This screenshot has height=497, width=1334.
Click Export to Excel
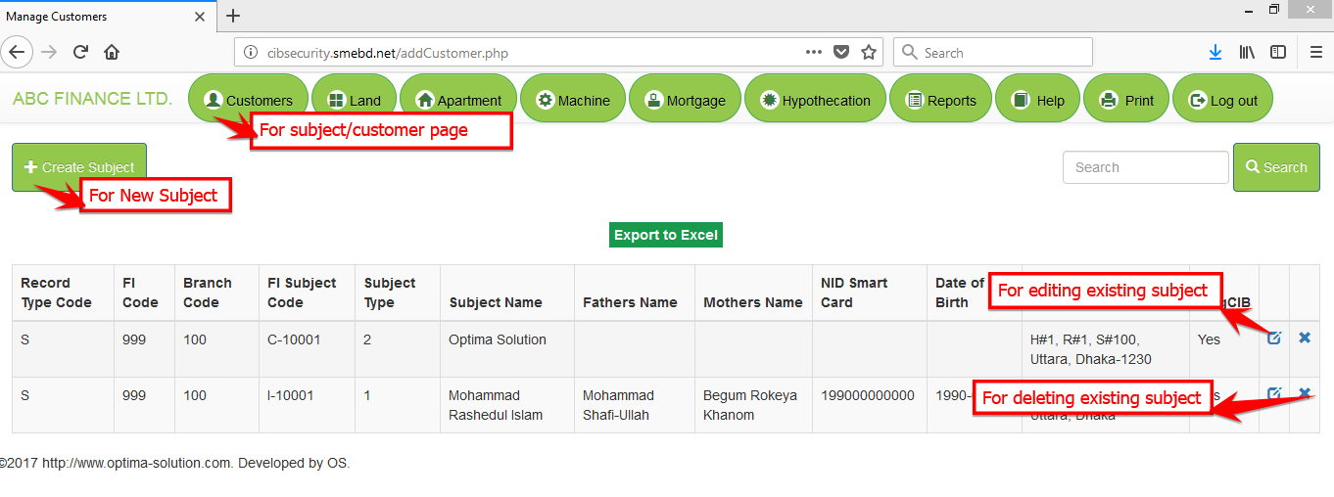pyautogui.click(x=666, y=235)
